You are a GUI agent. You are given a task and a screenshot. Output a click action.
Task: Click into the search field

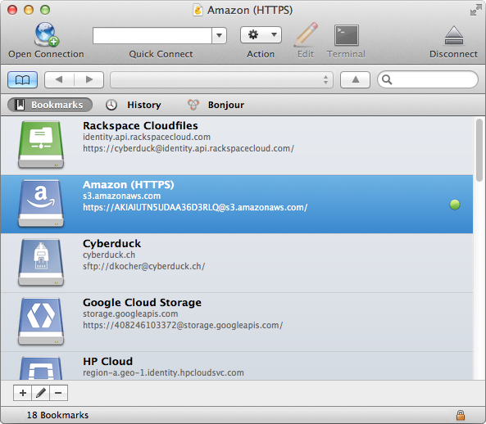(428, 79)
